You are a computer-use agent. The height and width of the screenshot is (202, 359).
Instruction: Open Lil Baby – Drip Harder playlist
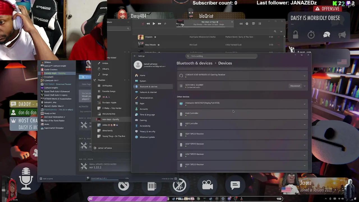(112, 108)
